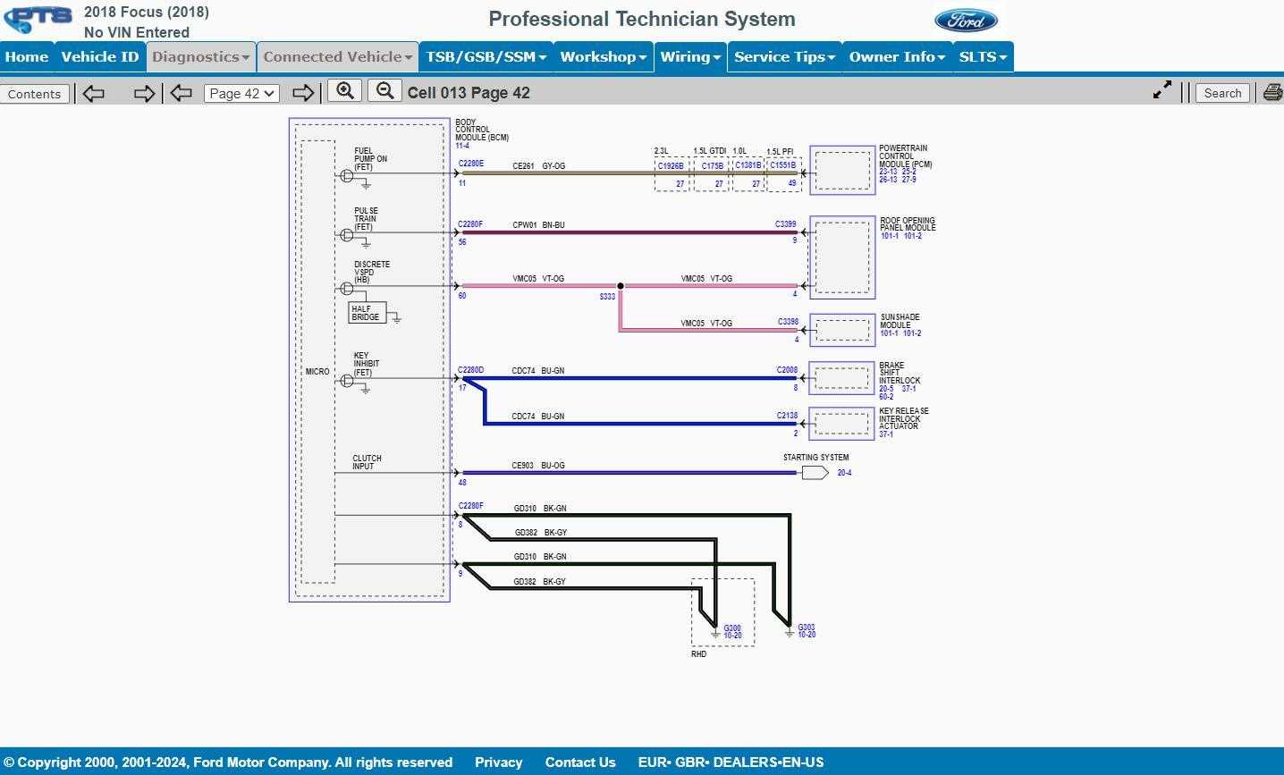This screenshot has height=775, width=1284.
Task: Click connector C1926B under 2.3L
Action: point(671,165)
